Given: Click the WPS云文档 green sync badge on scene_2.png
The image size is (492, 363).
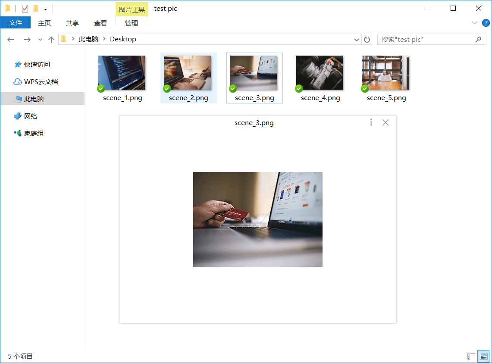Looking at the screenshot, I should 167,88.
